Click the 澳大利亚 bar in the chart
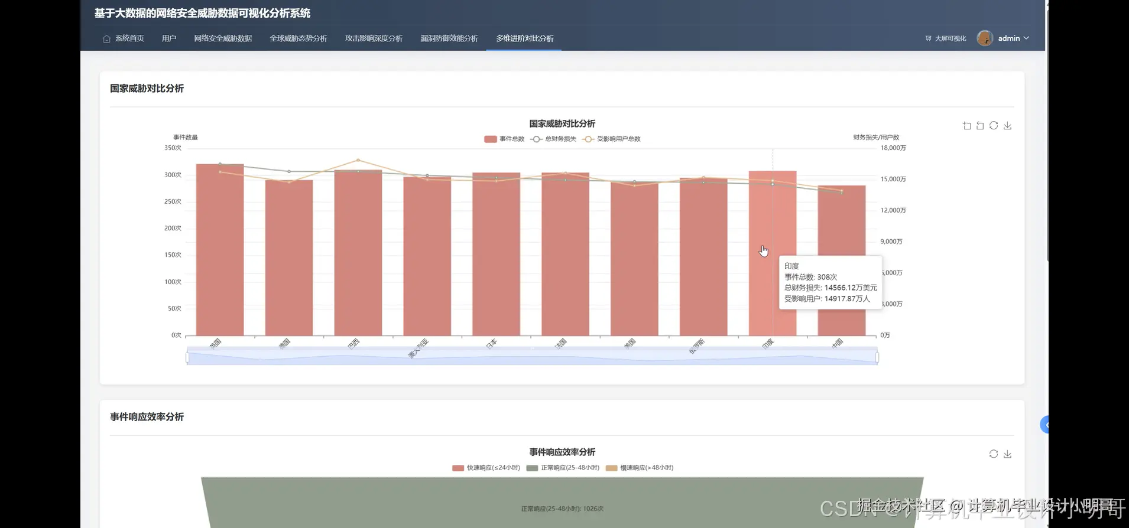Screen dimensions: 1129x528 pos(427,256)
